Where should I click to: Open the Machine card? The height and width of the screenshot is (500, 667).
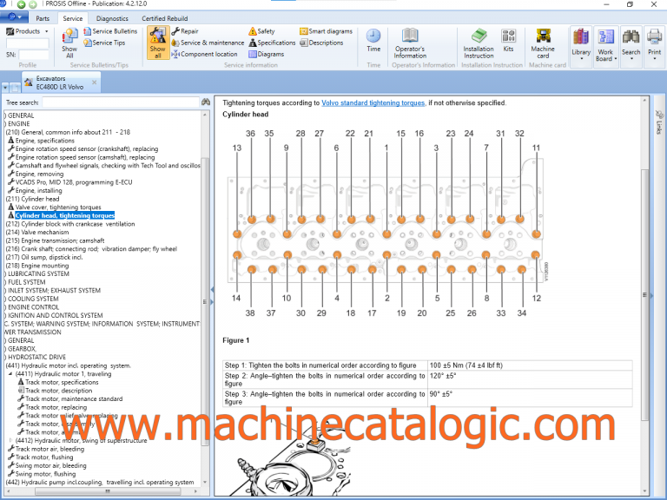tap(543, 43)
